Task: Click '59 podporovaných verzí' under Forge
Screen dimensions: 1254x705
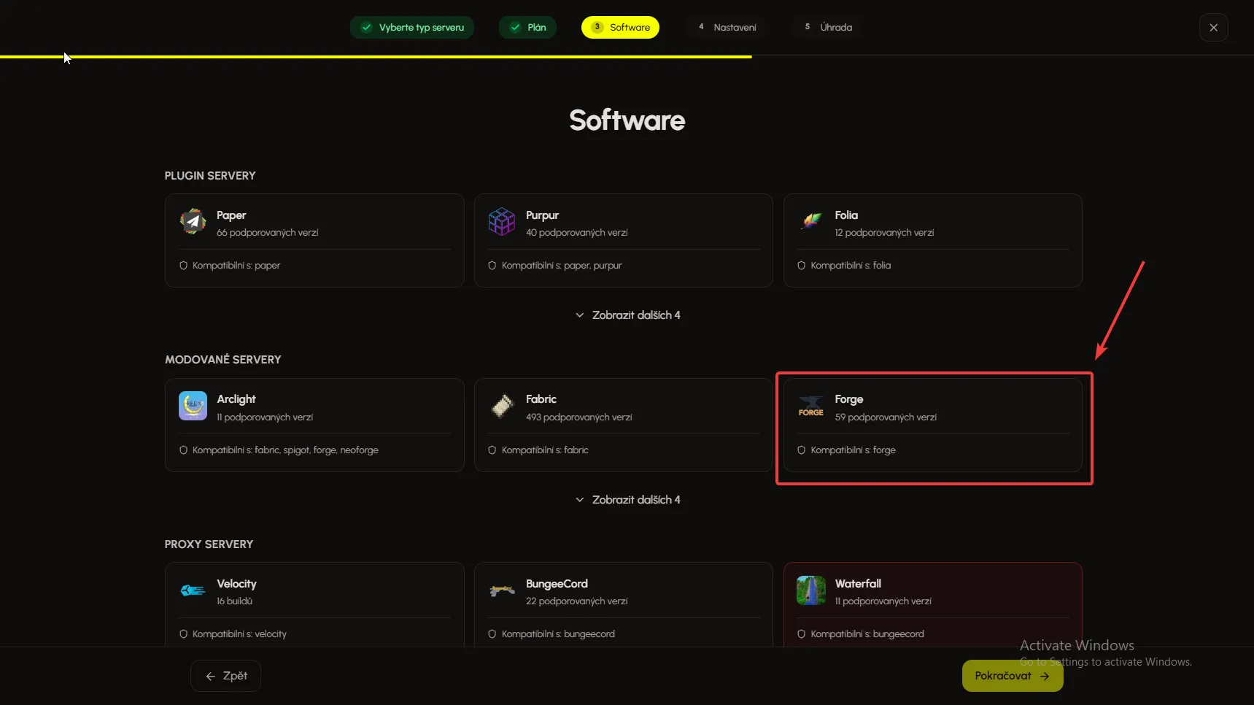Action: click(x=886, y=417)
